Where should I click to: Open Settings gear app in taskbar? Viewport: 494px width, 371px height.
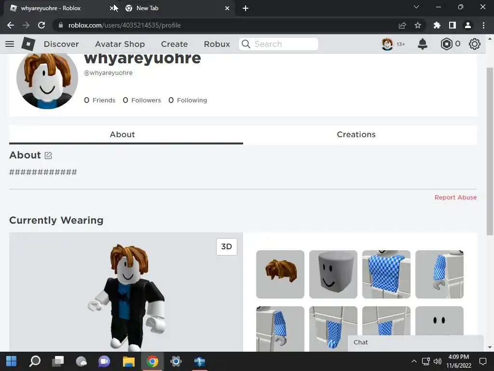[176, 361]
